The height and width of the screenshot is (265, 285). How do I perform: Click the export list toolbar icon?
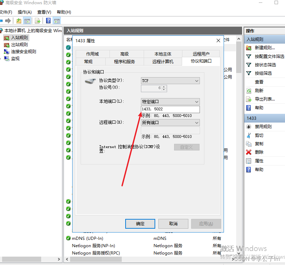[x=38, y=21]
